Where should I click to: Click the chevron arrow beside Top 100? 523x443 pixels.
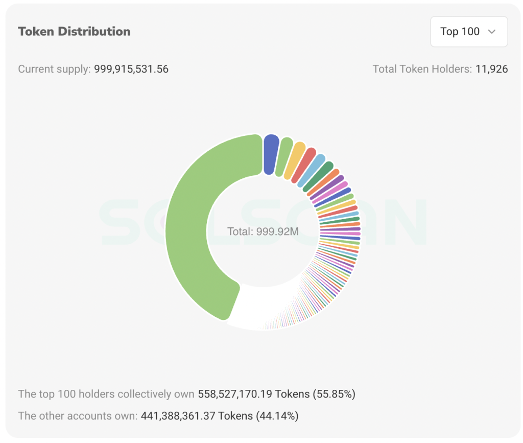tap(492, 32)
